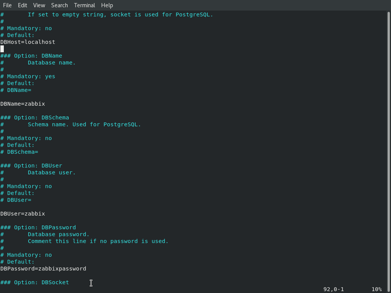This screenshot has width=391, height=293.
Task: Place cursor on DBHost=localhost line
Action: click(x=27, y=42)
